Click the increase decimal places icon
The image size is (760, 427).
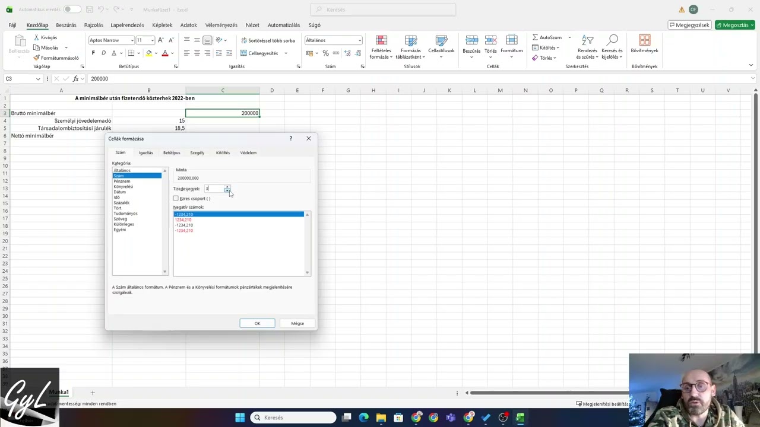pyautogui.click(x=347, y=53)
